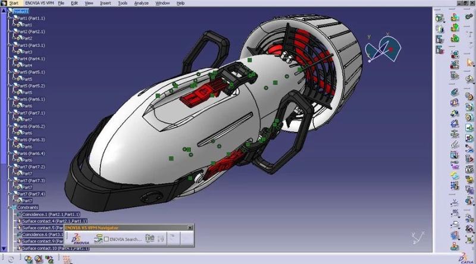This screenshot has width=476, height=264.
Task: Click the Explode icon at bottom of far-right column
Action: click(469, 240)
